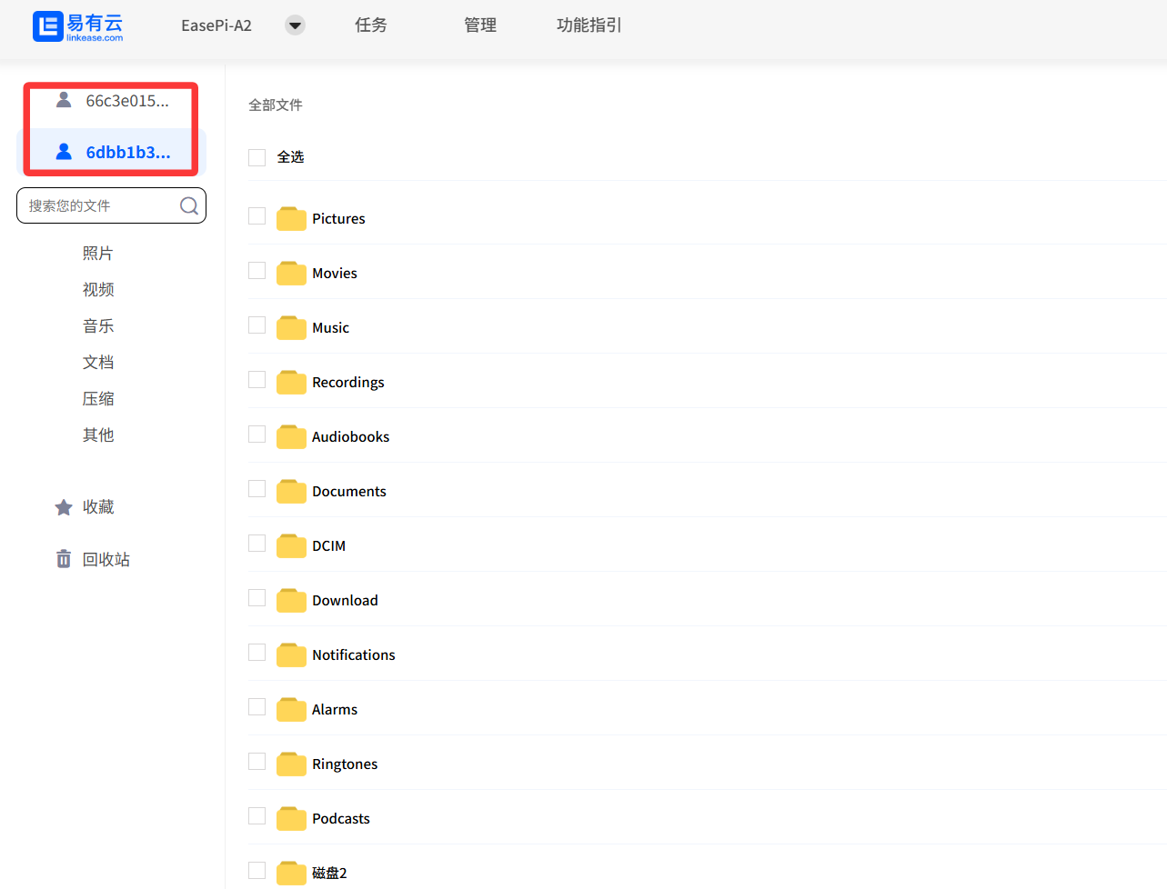Open the Recordings folder name

pos(347,383)
